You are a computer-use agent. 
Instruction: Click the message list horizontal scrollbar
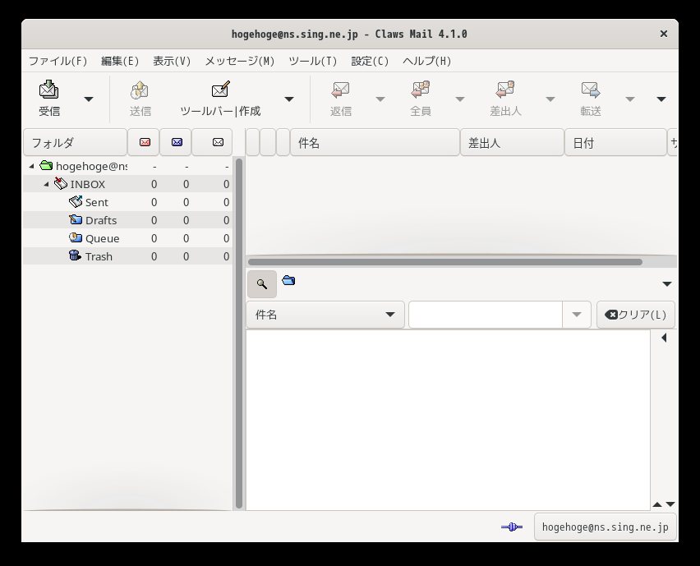pyautogui.click(x=445, y=262)
